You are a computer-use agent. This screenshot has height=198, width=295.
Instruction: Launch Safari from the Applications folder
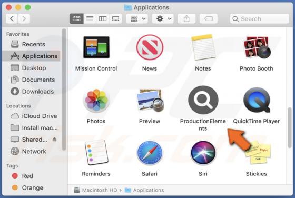[150, 153]
